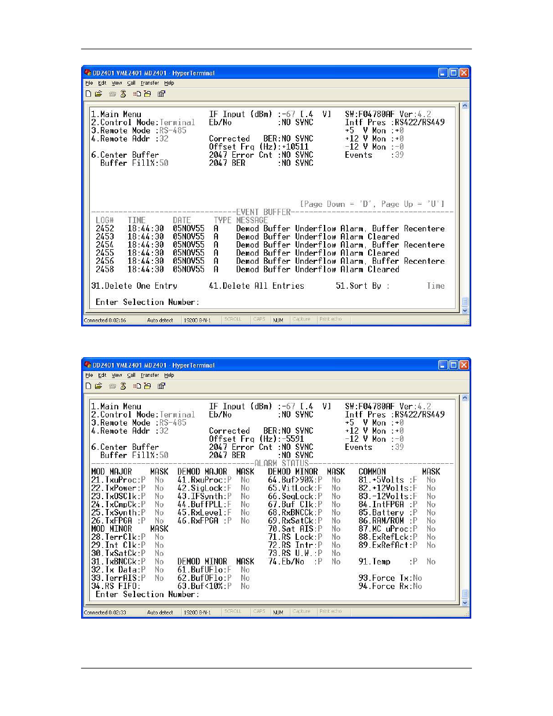Screen dimensions: 553x716
Task: Click Send file icon in Event Buffer window
Action: [137, 93]
